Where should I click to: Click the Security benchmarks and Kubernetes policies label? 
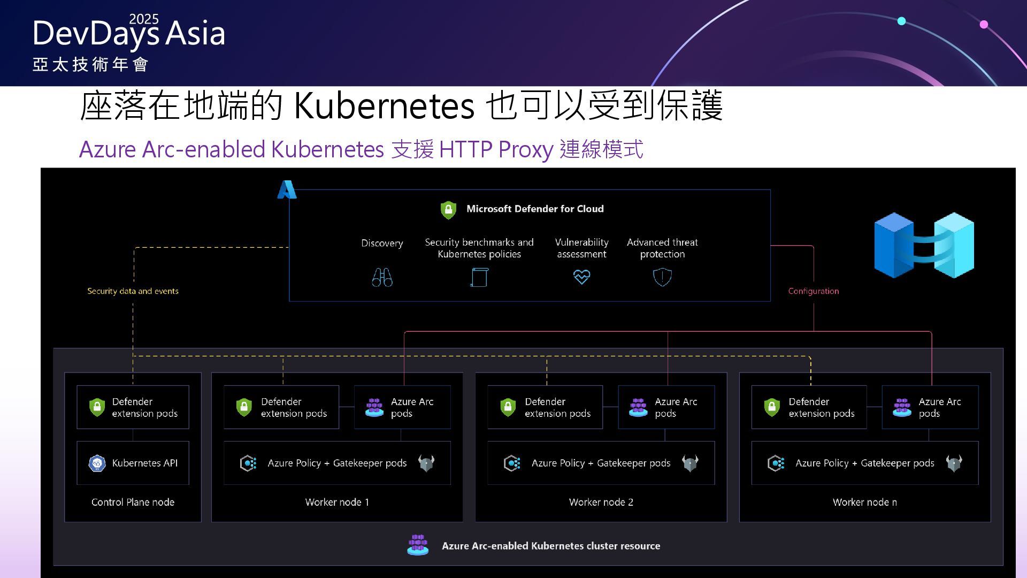coord(479,248)
